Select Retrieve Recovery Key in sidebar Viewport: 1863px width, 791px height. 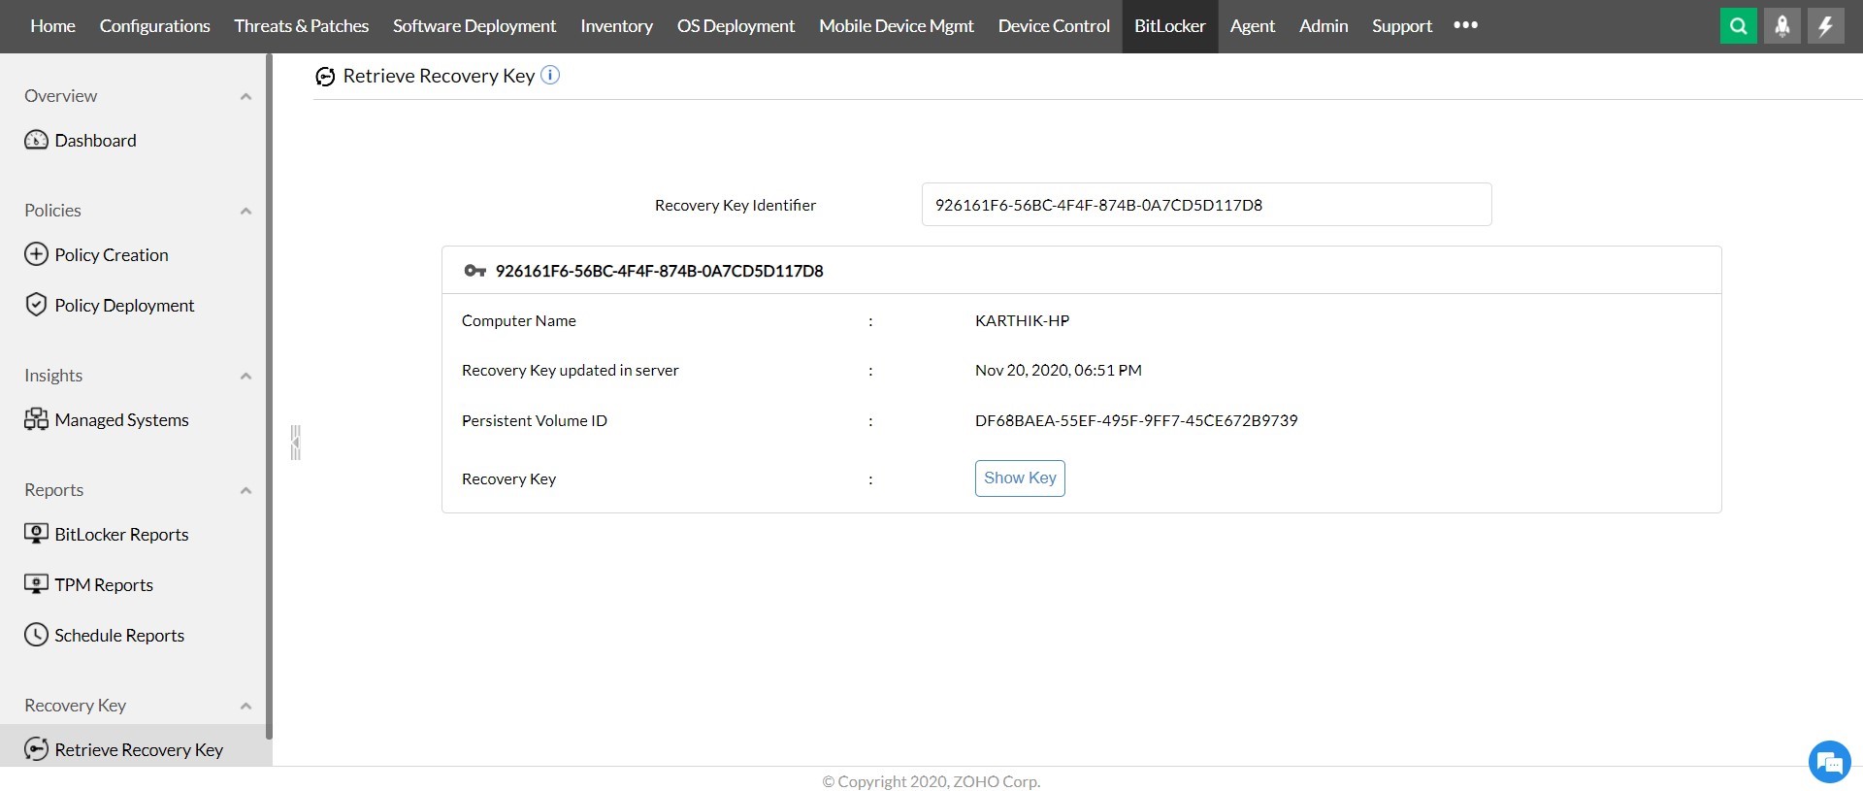coord(139,750)
